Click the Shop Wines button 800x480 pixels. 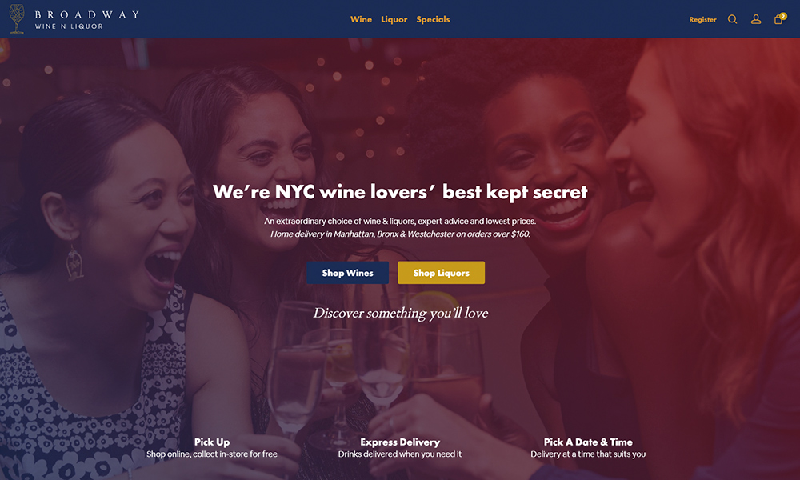(347, 273)
